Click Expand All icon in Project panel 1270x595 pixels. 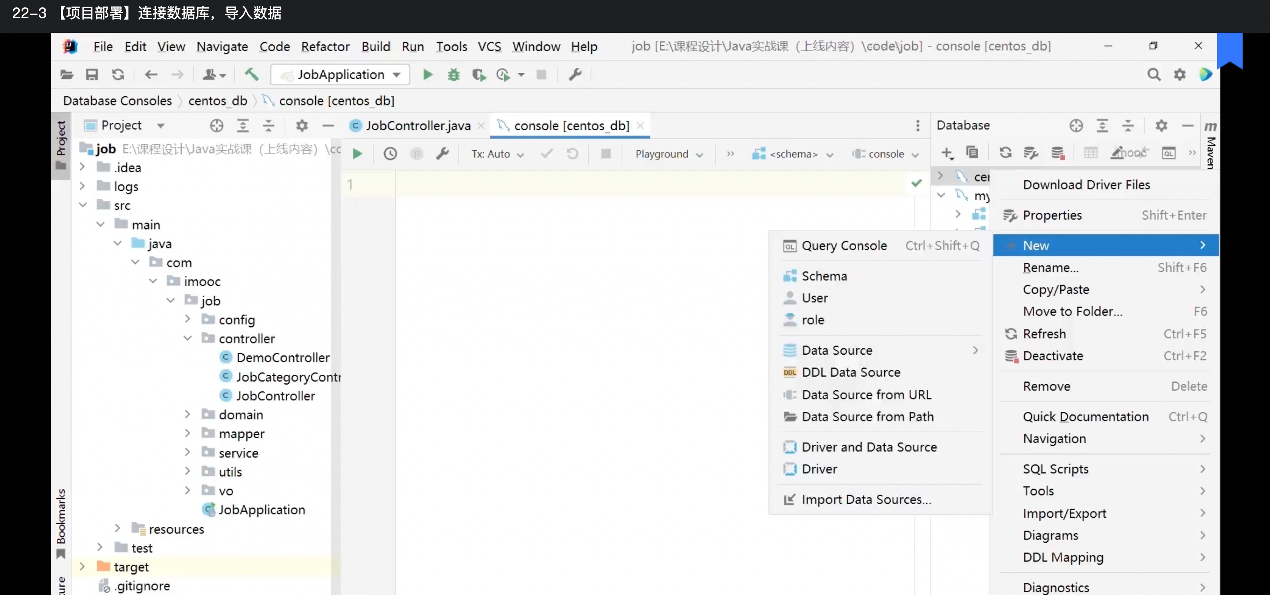pos(242,126)
